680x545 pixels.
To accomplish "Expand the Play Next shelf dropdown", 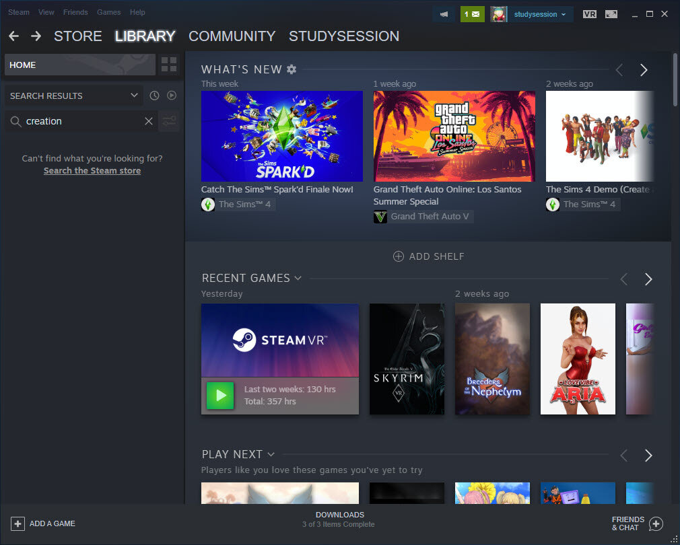I will click(271, 454).
